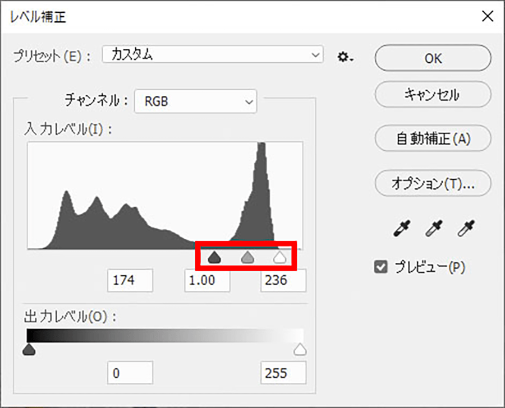The height and width of the screenshot is (408, 505).
Task: Click the gamma field showing 1.00
Action: tap(207, 280)
